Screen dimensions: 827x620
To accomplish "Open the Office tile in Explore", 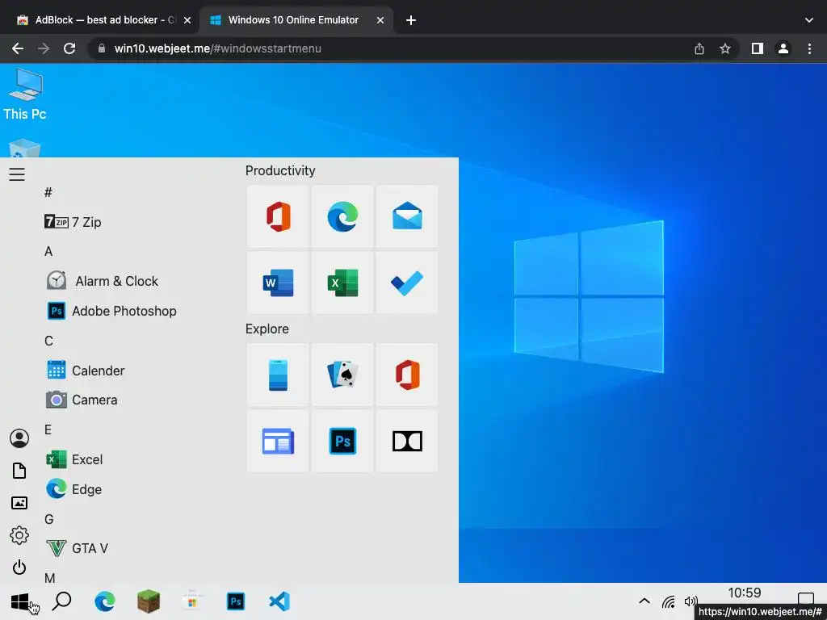I will [407, 375].
